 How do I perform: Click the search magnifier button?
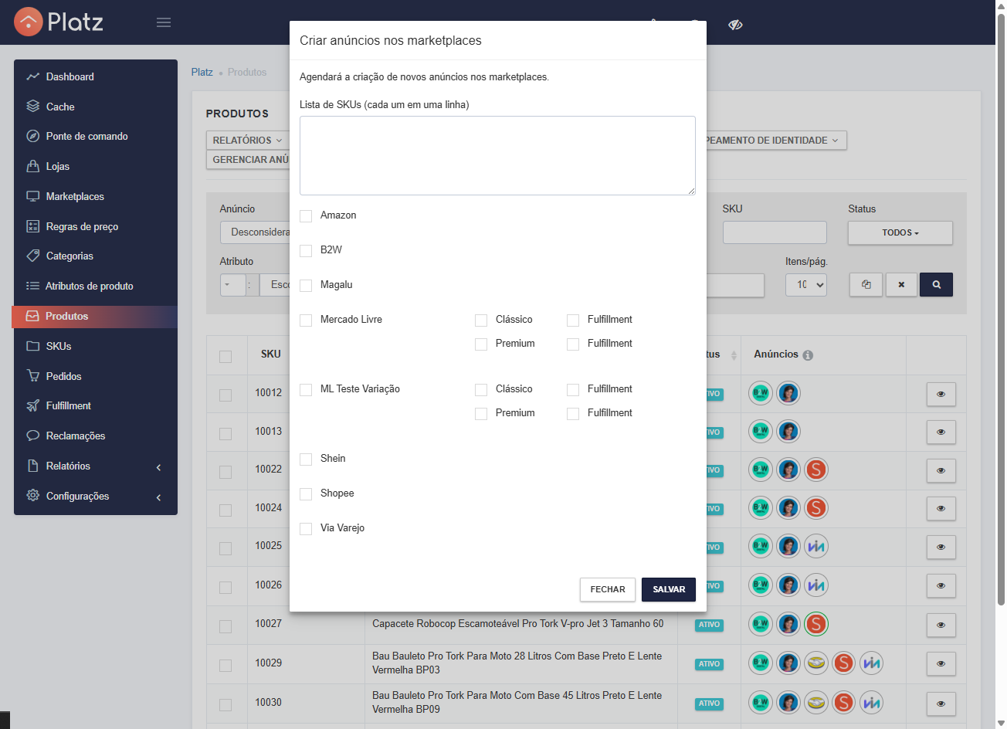pyautogui.click(x=936, y=284)
